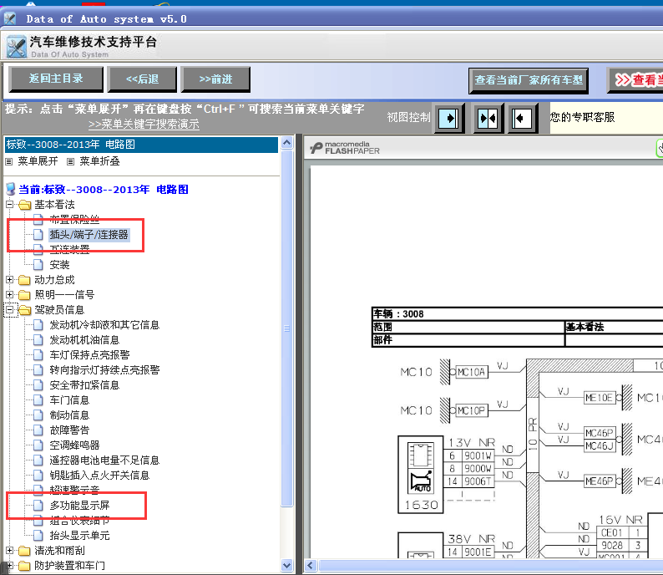663x575 pixels.
Task: Go back with the <<后退 button
Action: pyautogui.click(x=142, y=79)
